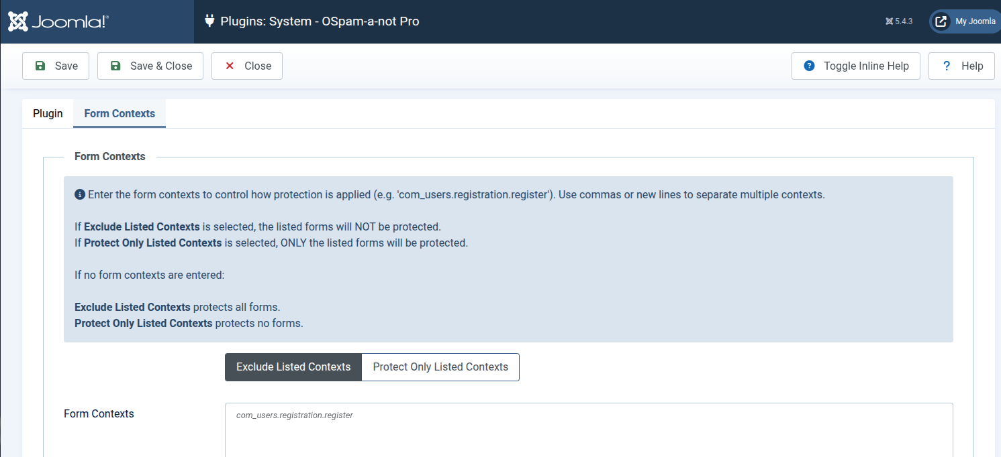Open My Joomla external link icon
Image resolution: width=1001 pixels, height=457 pixels.
pyautogui.click(x=941, y=21)
